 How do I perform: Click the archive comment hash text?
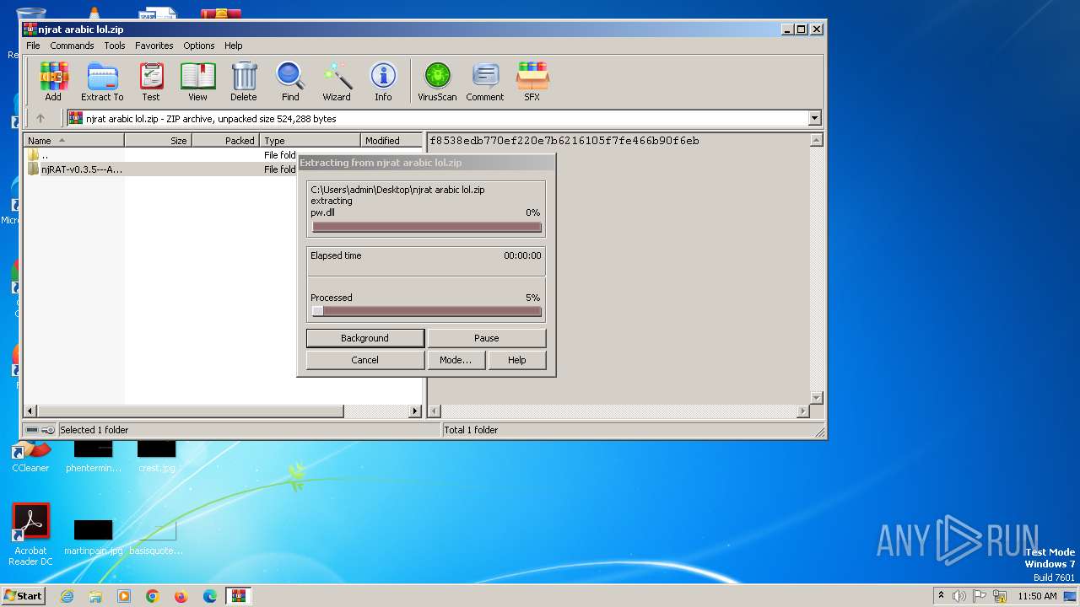(564, 141)
